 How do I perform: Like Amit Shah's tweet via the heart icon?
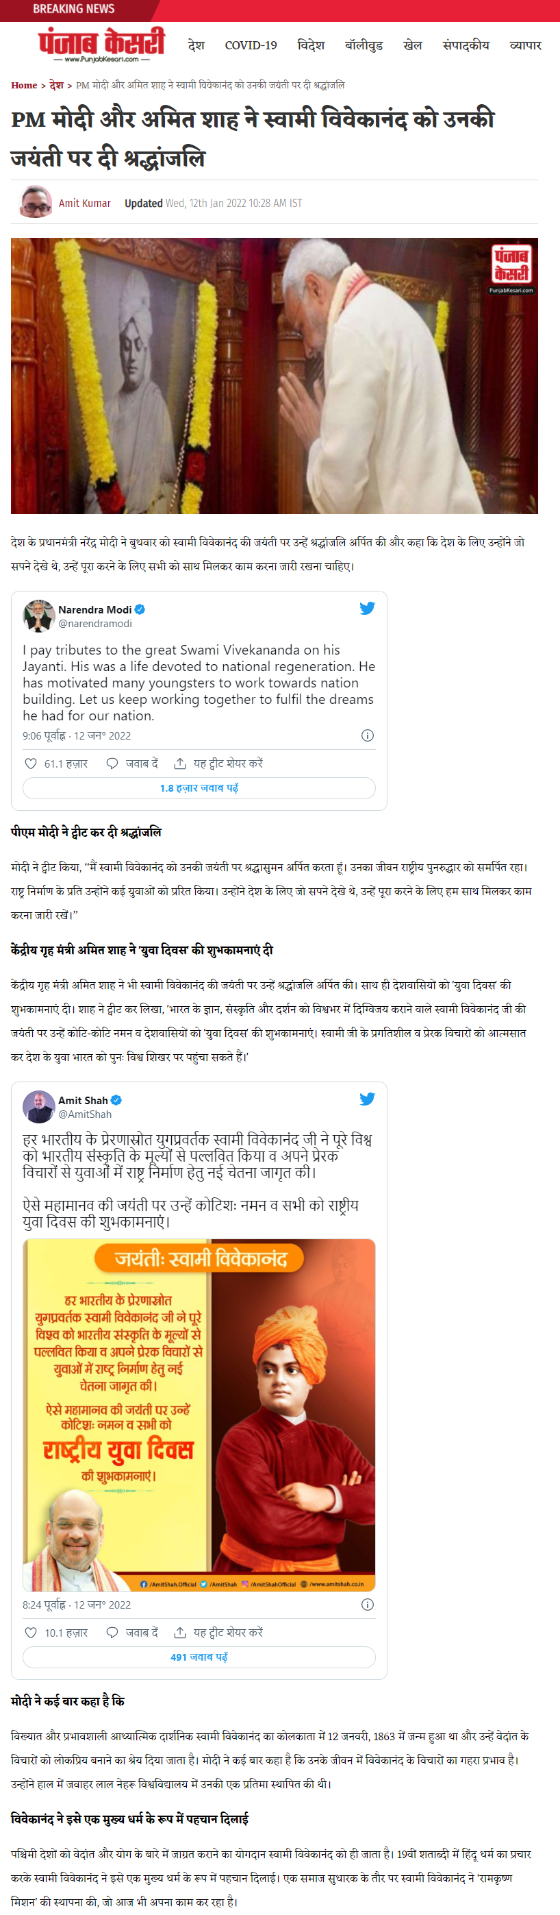click(30, 1633)
